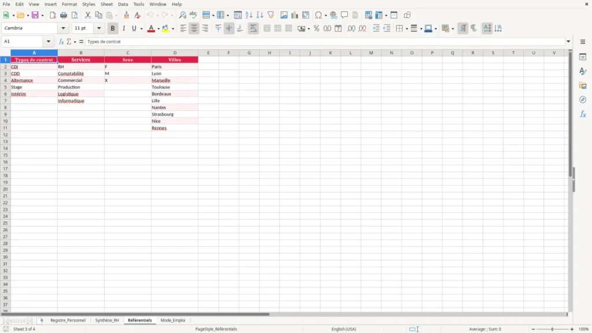Image resolution: width=592 pixels, height=333 pixels.
Task: Toggle Align Right
Action: (205, 28)
